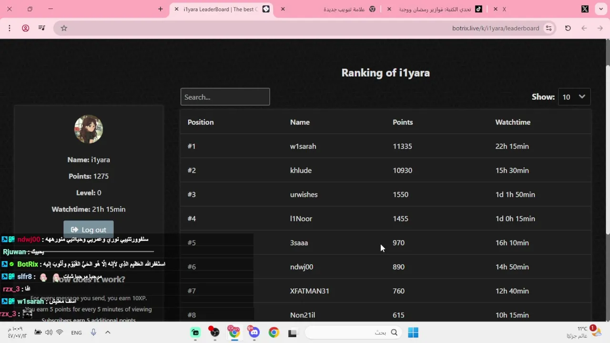The width and height of the screenshot is (610, 343).
Task: Click the address bar URL botrix.live
Action: (496, 28)
